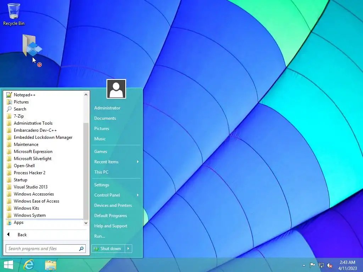Click the programs list scrollbar thumb
The height and width of the screenshot is (272, 363).
[x=86, y=171]
